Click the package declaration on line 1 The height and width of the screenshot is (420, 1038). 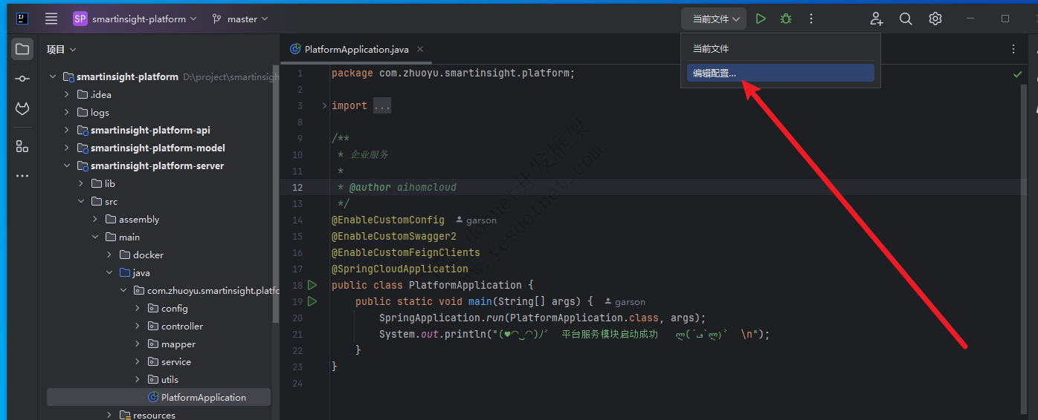(454, 73)
